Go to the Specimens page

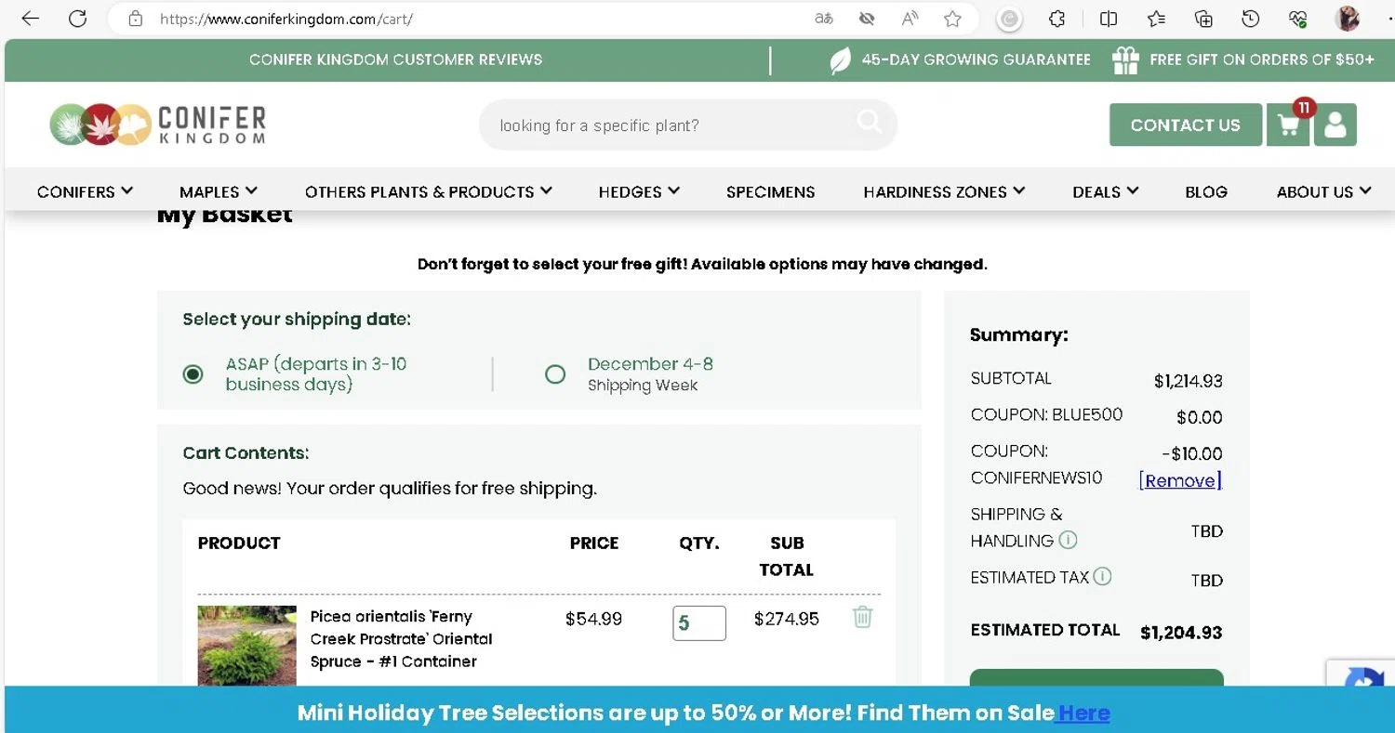coord(770,191)
